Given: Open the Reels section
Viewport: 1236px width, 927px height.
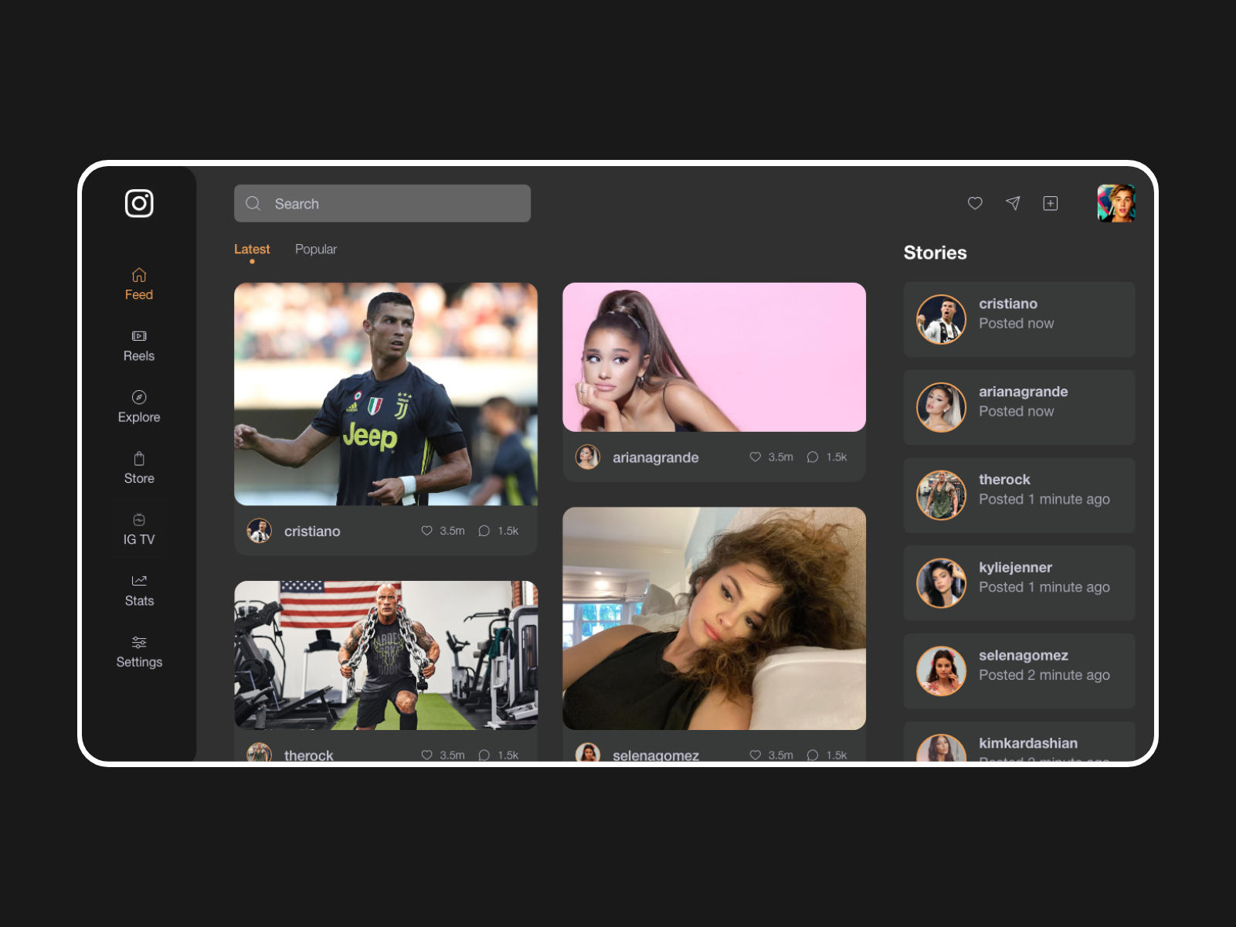Looking at the screenshot, I should (x=139, y=345).
